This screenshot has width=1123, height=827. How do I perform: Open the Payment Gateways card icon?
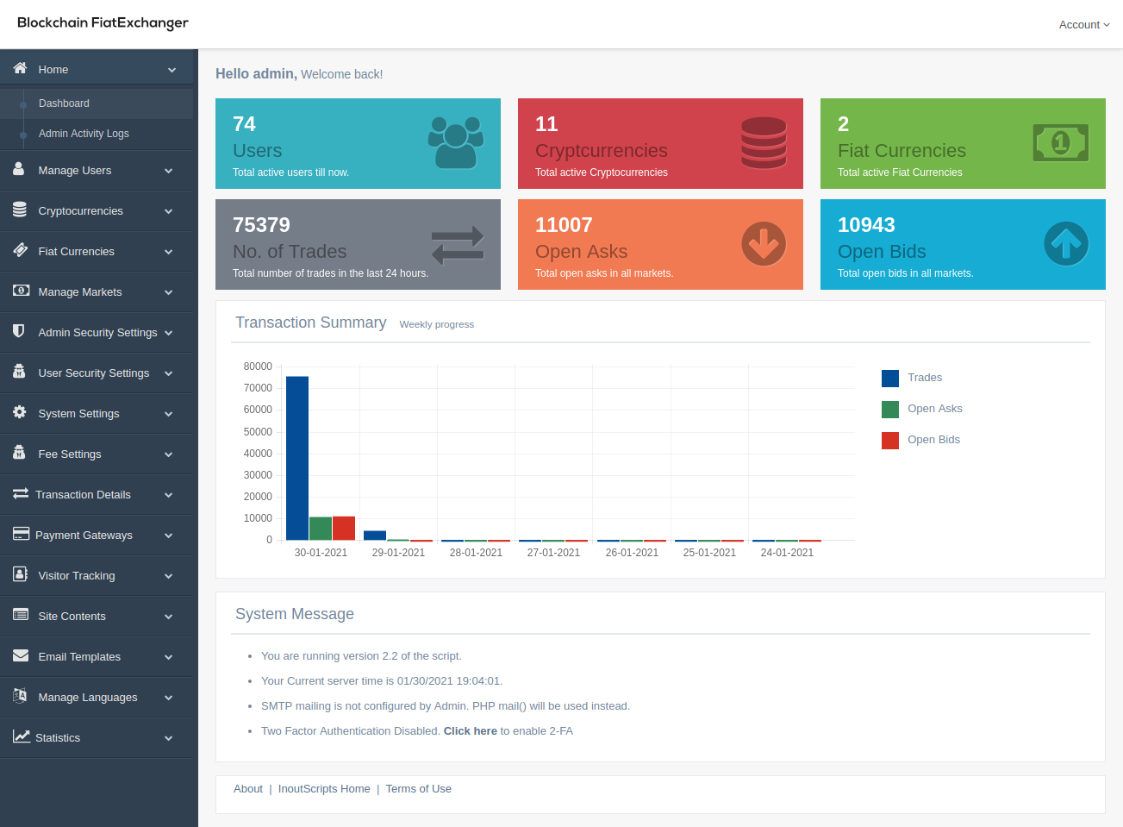[x=20, y=535]
